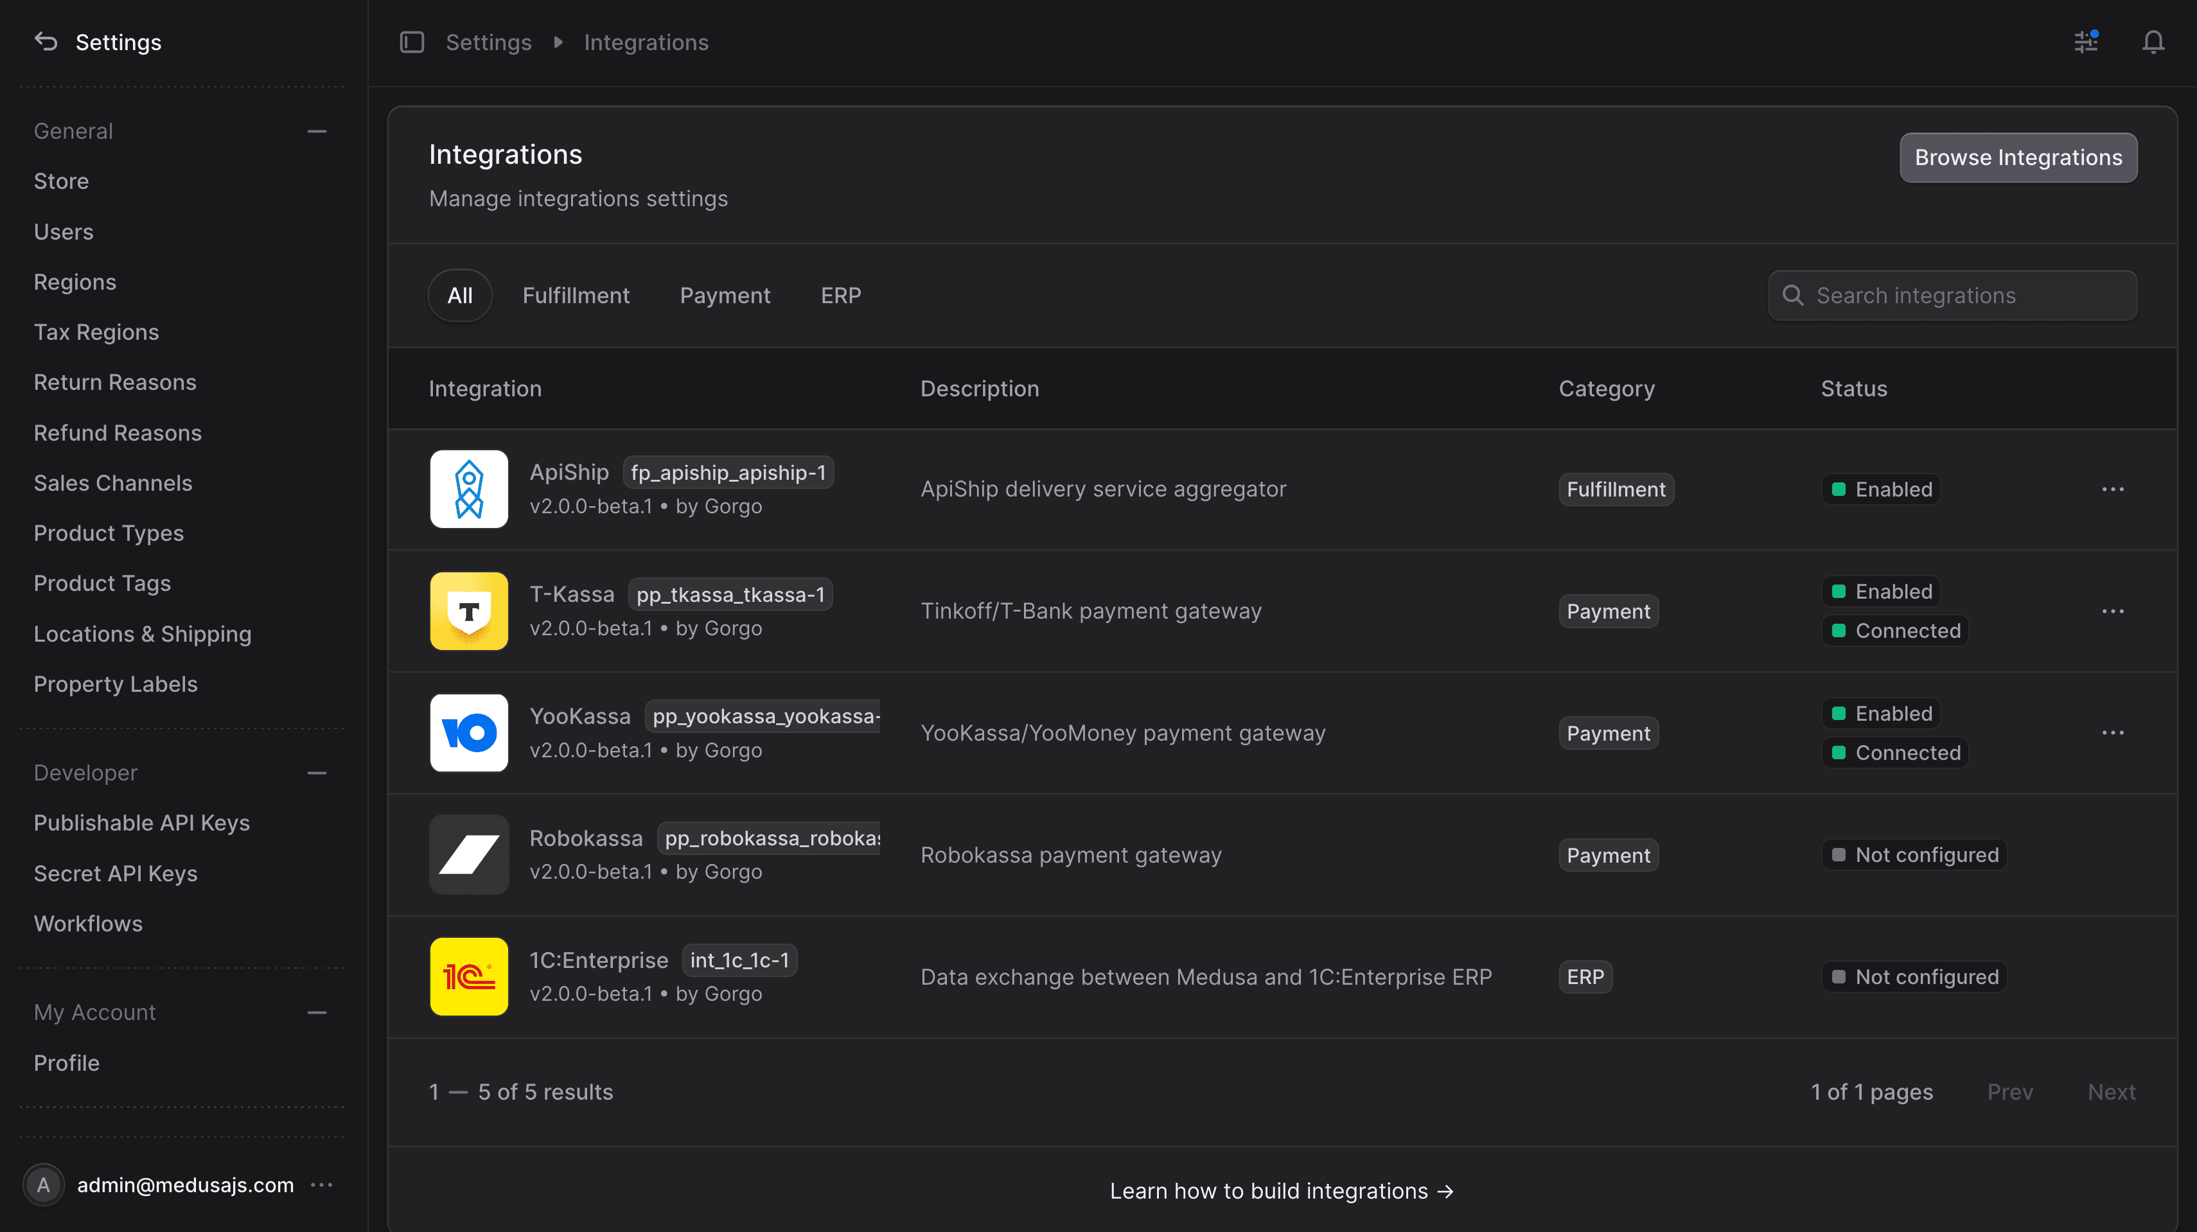Open the actions menu for ApiShip row

(2113, 489)
